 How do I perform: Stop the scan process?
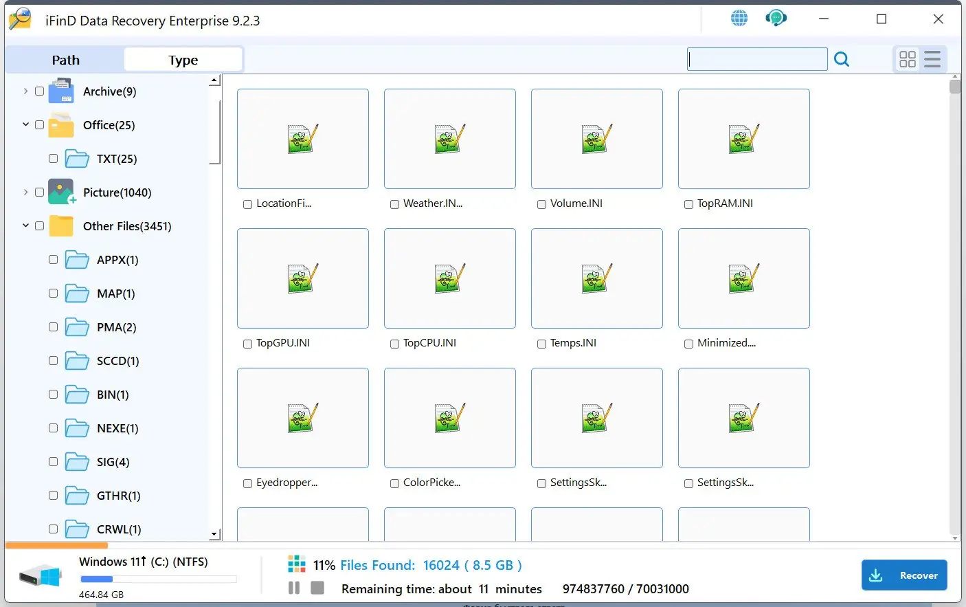tap(317, 588)
